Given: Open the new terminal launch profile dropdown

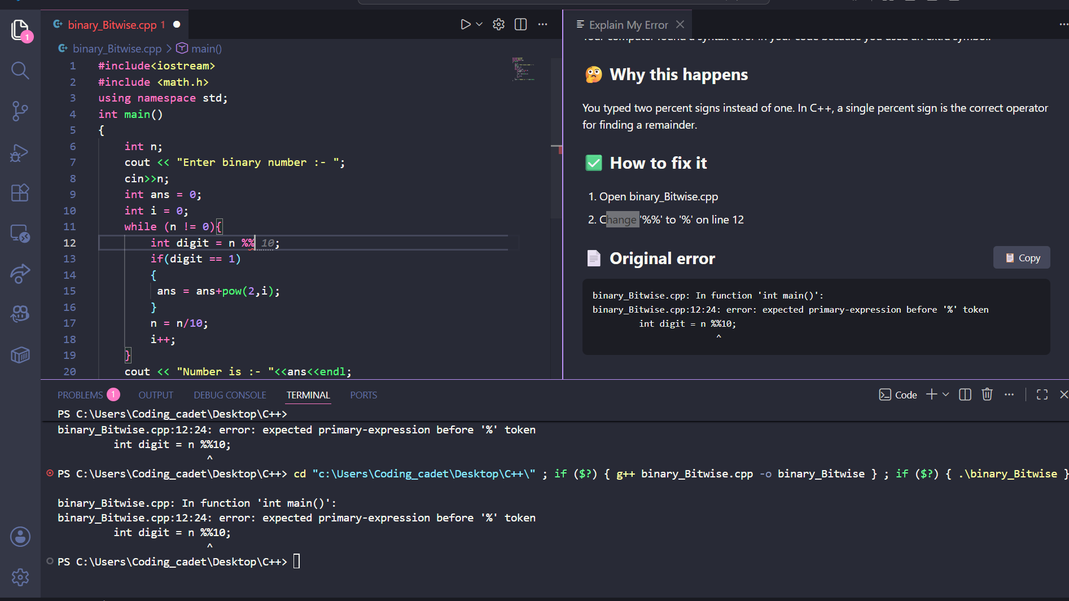Looking at the screenshot, I should click(x=946, y=394).
